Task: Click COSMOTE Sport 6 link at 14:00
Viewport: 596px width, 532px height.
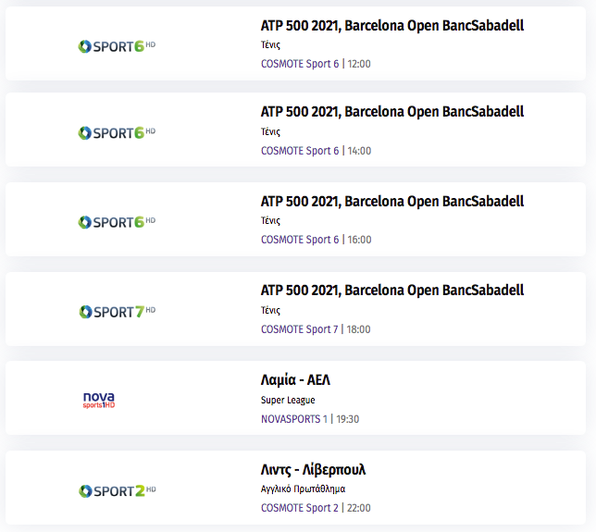Action: coord(300,151)
